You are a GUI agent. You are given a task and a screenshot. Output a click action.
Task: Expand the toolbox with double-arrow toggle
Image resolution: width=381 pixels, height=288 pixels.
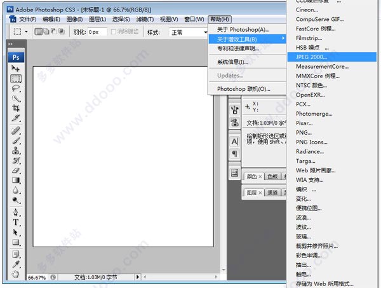coord(10,44)
